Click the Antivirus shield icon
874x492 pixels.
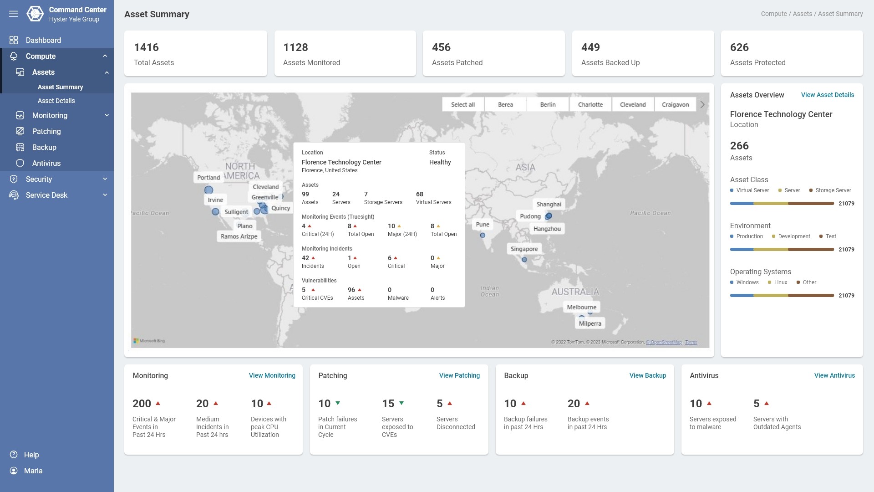(x=20, y=164)
